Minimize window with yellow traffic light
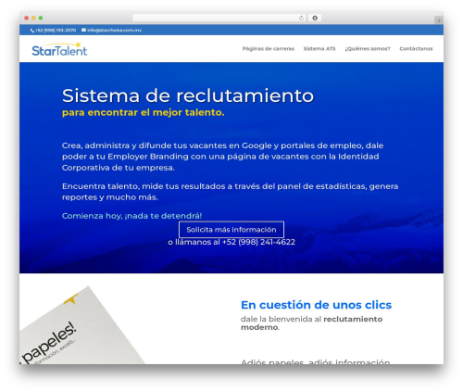The height and width of the screenshot is (392, 463). click(x=33, y=19)
